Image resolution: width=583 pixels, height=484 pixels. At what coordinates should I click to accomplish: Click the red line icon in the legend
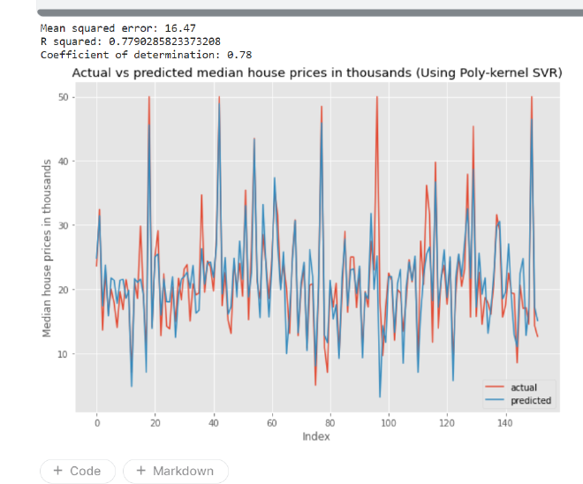[x=496, y=387]
